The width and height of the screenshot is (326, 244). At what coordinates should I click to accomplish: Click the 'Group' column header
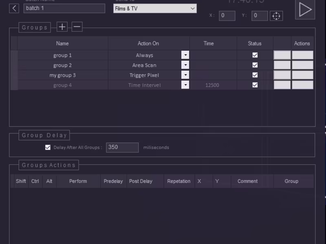click(x=293, y=181)
